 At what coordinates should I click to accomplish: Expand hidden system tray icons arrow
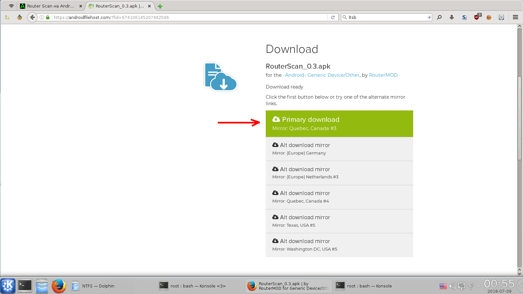pos(479,286)
